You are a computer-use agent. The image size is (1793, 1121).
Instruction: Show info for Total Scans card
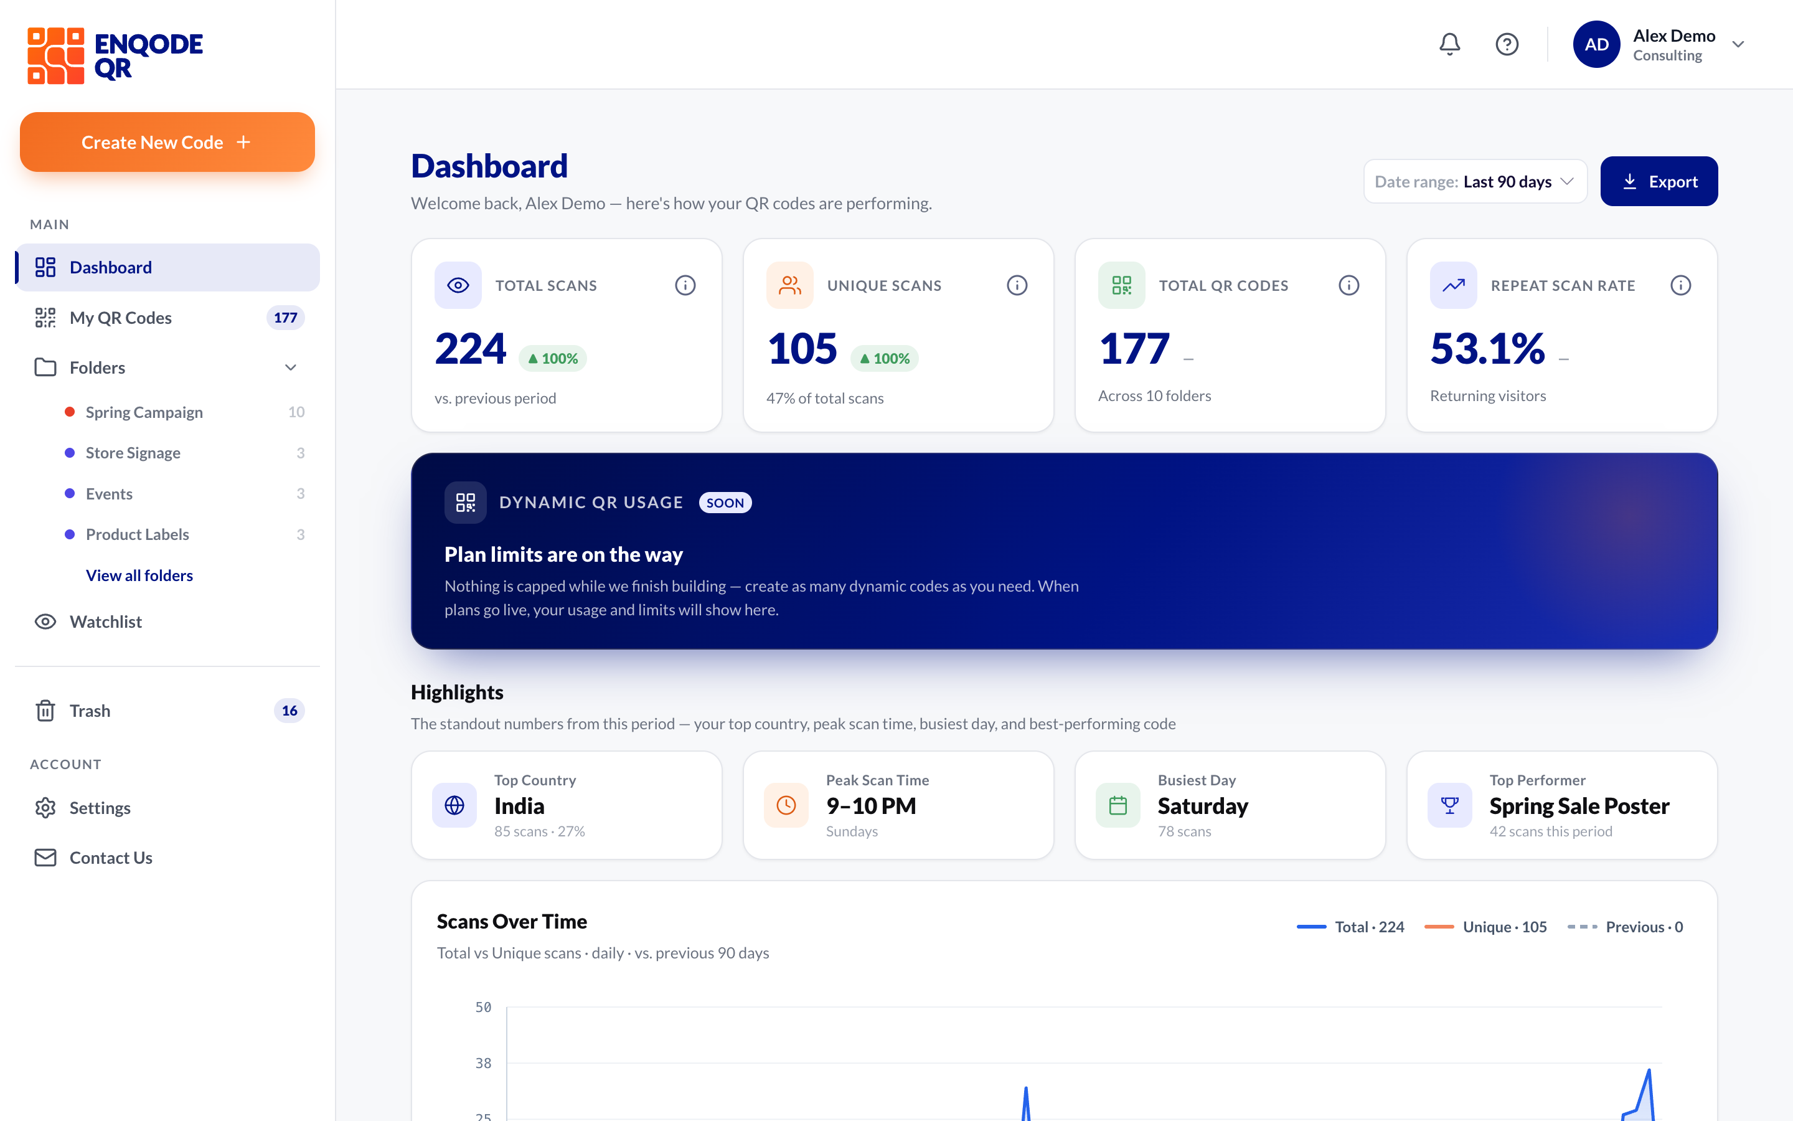(685, 285)
